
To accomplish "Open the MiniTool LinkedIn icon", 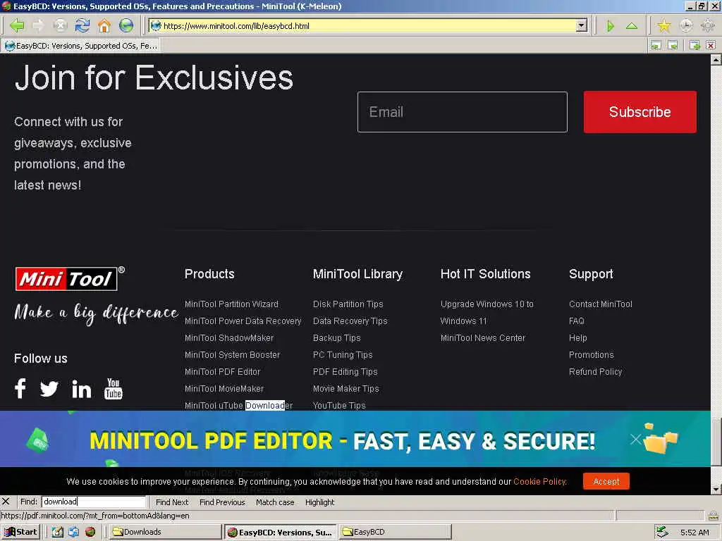I will click(x=82, y=389).
